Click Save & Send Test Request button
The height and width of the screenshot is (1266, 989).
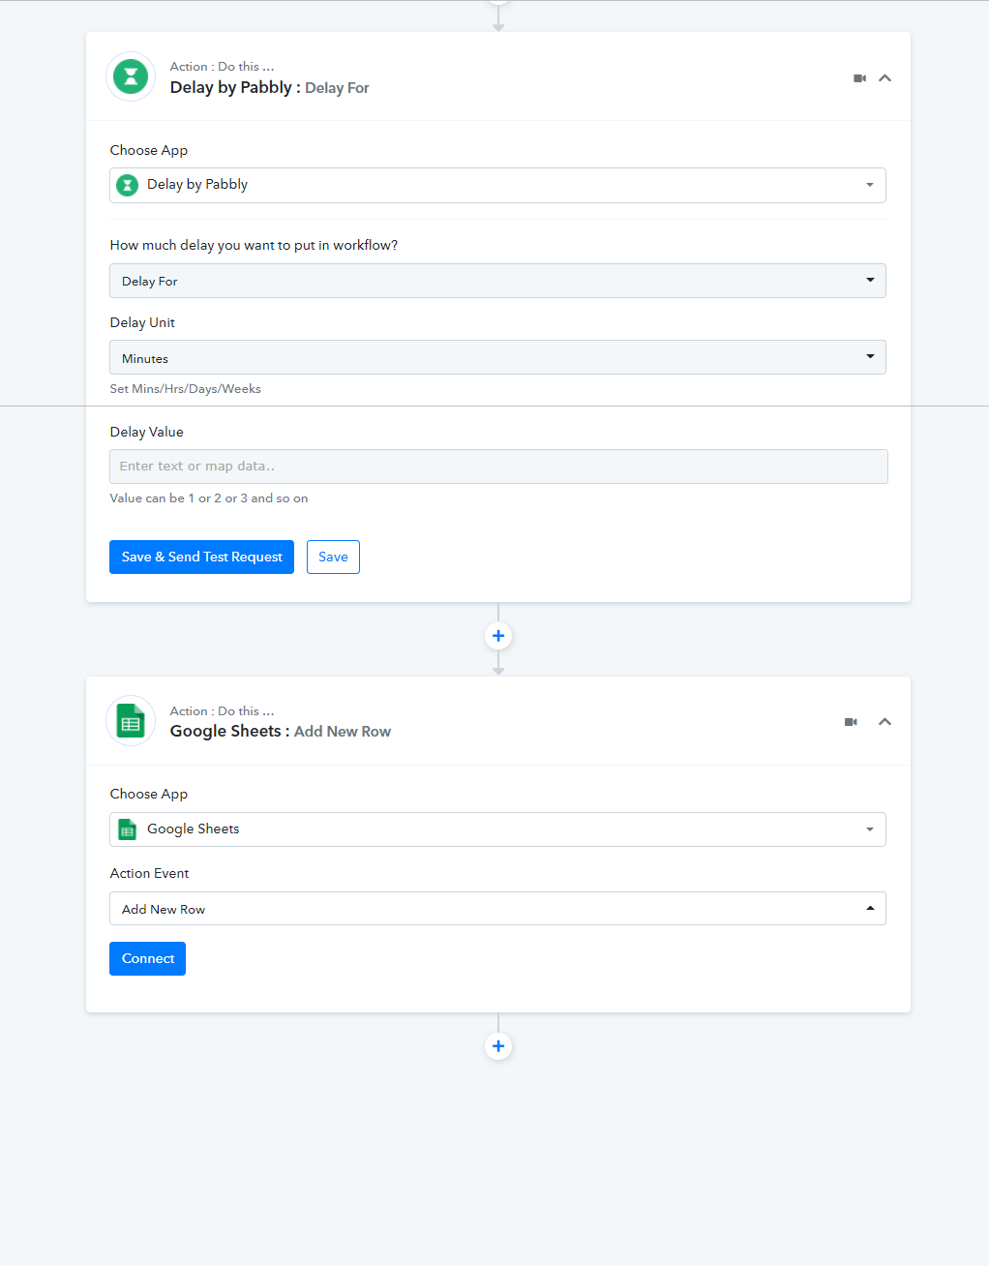click(201, 557)
